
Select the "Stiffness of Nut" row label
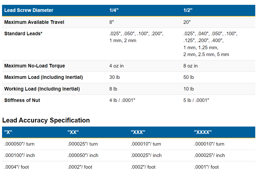pos(22,100)
